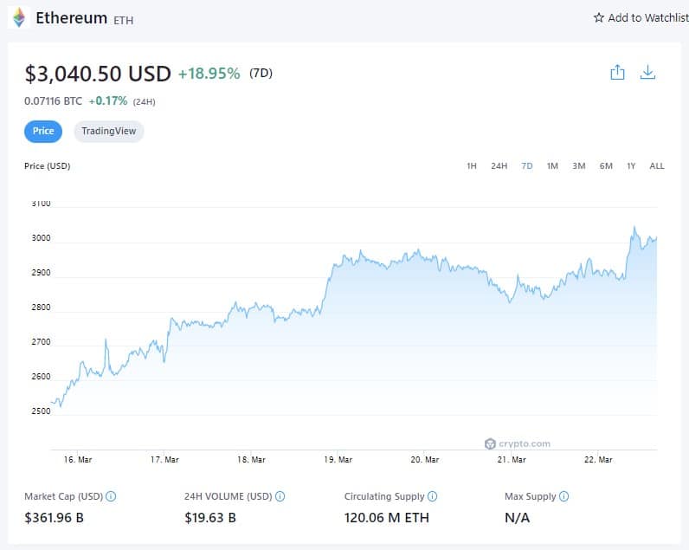Open Max Supply info icon
689x550 pixels.
coord(563,496)
